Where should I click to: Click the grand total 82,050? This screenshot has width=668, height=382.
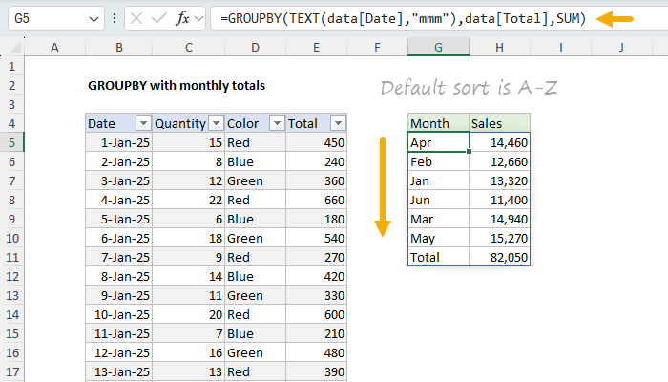coord(499,257)
